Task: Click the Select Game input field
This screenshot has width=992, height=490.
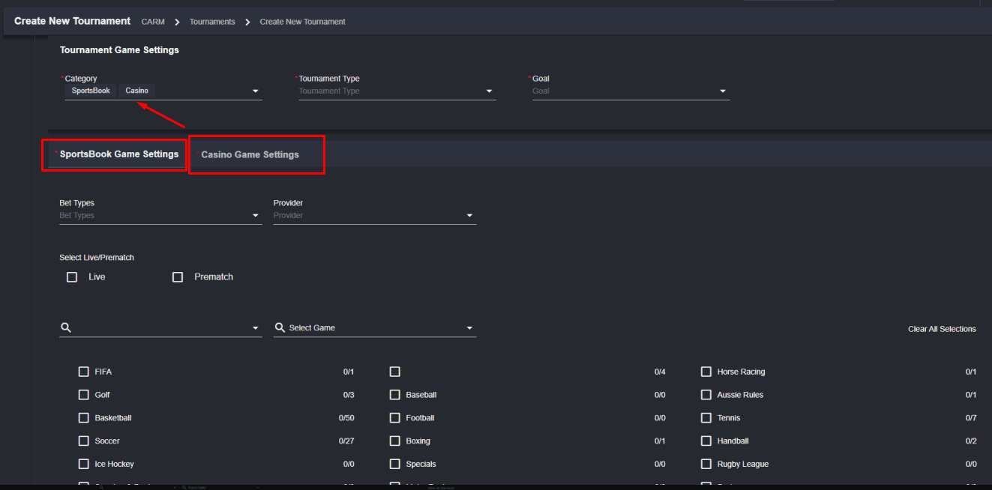Action: 375,327
